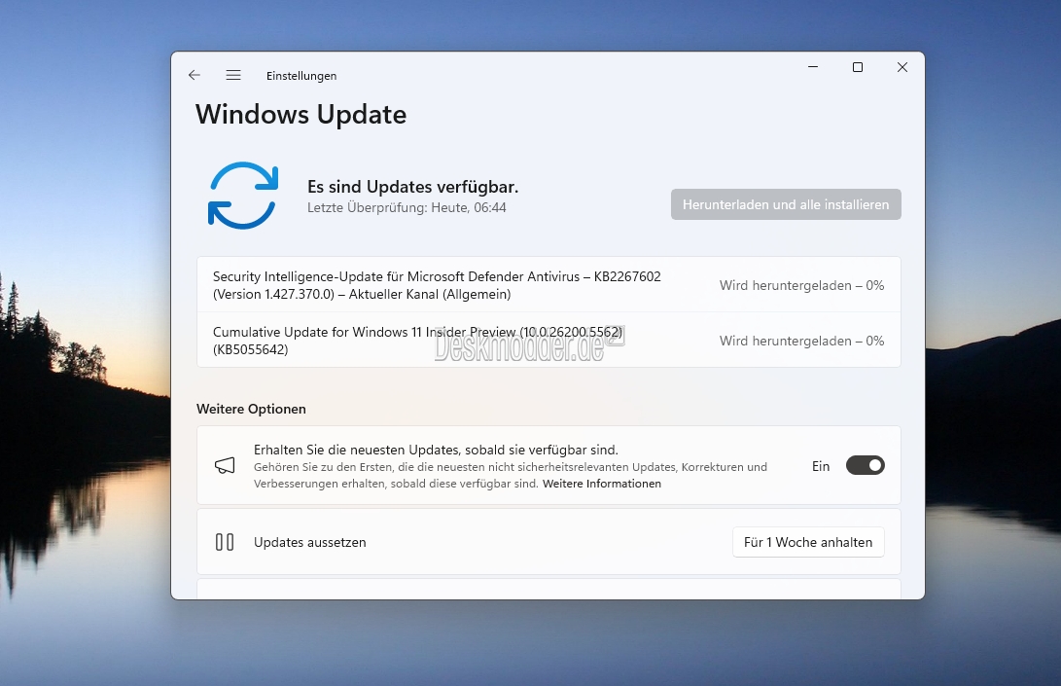Click the Windows Update page heading
The width and height of the screenshot is (1061, 686).
[x=301, y=115]
